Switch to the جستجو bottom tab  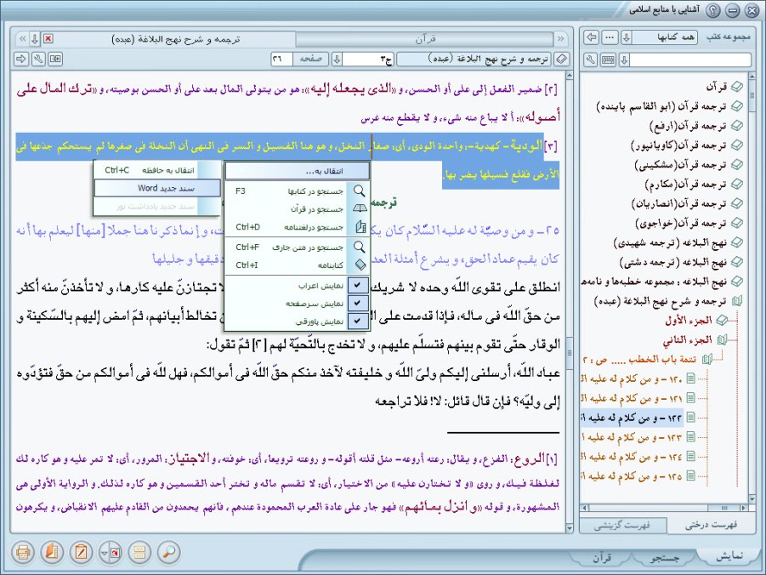(666, 558)
